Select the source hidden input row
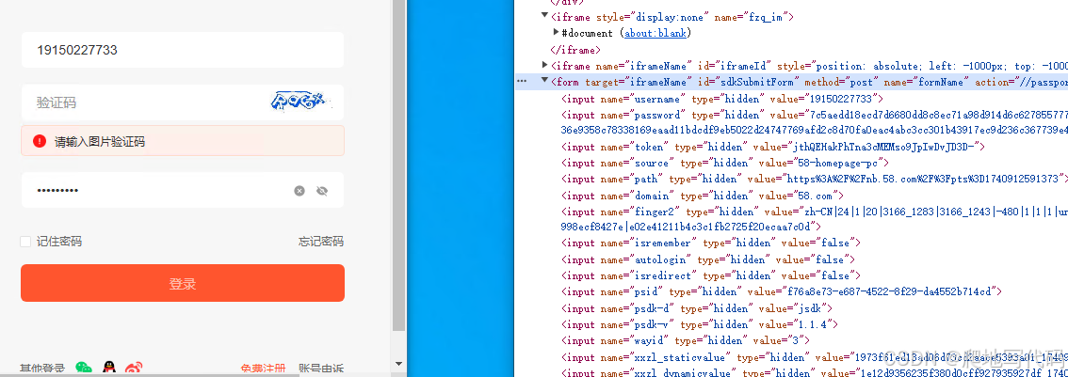The width and height of the screenshot is (1068, 377). click(x=726, y=163)
